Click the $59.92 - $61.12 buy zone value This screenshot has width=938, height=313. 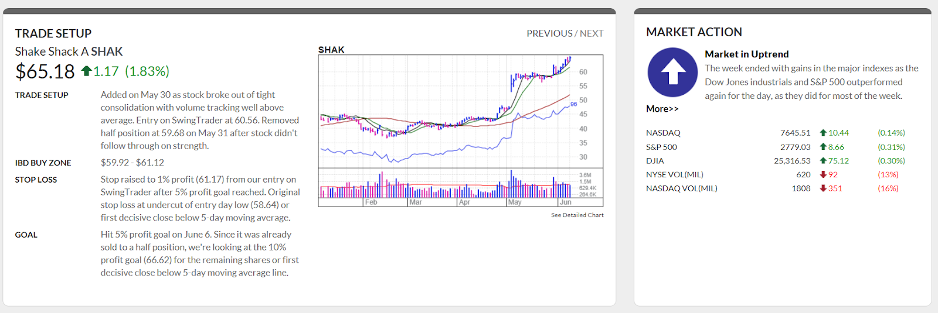click(x=132, y=163)
